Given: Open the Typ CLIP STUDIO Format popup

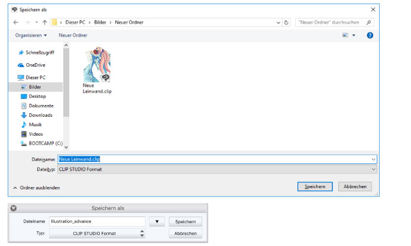Looking at the screenshot, I should click(x=97, y=234).
